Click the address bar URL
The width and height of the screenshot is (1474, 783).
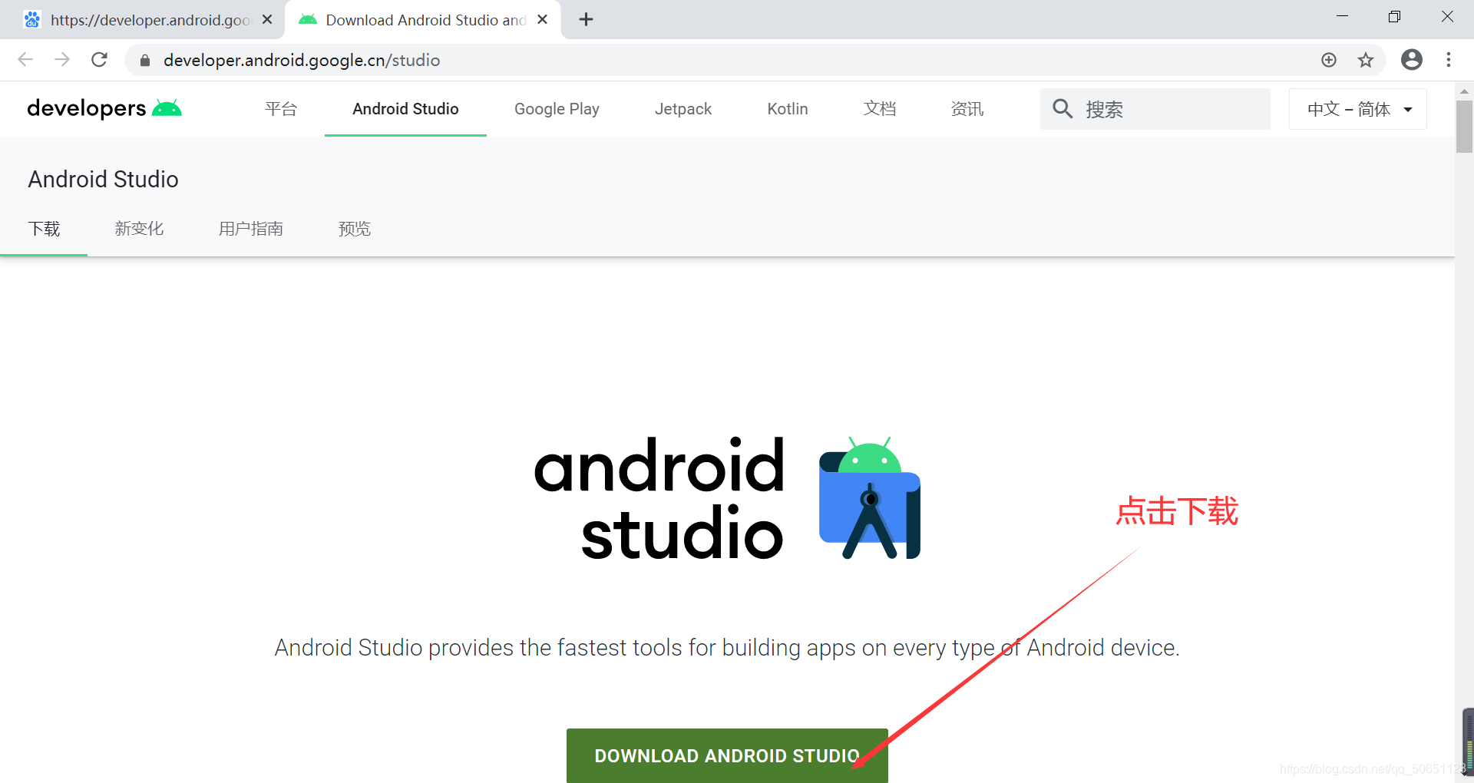tap(302, 60)
